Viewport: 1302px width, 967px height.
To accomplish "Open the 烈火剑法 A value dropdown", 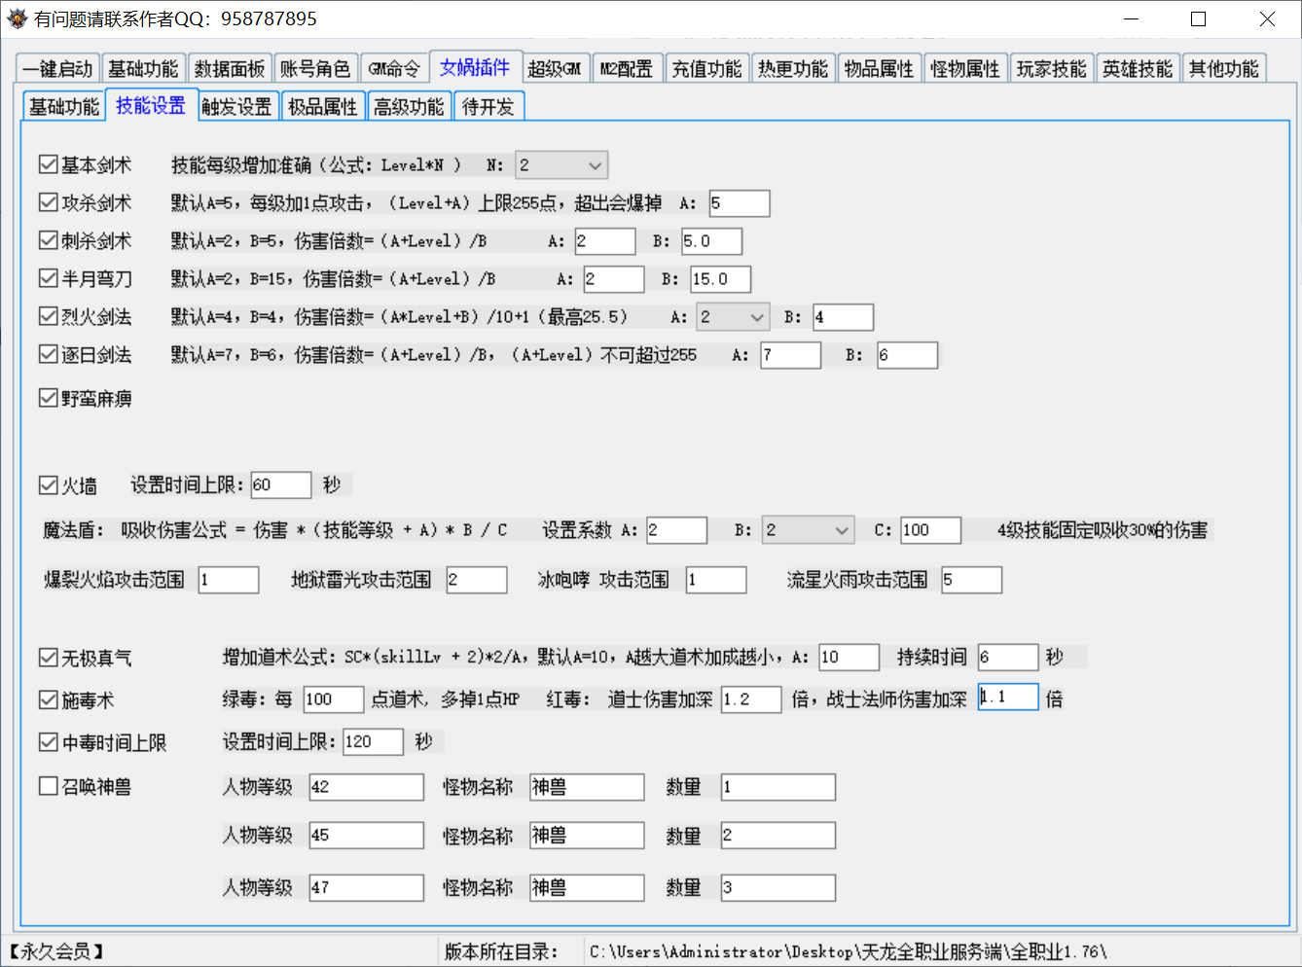I will pyautogui.click(x=733, y=317).
